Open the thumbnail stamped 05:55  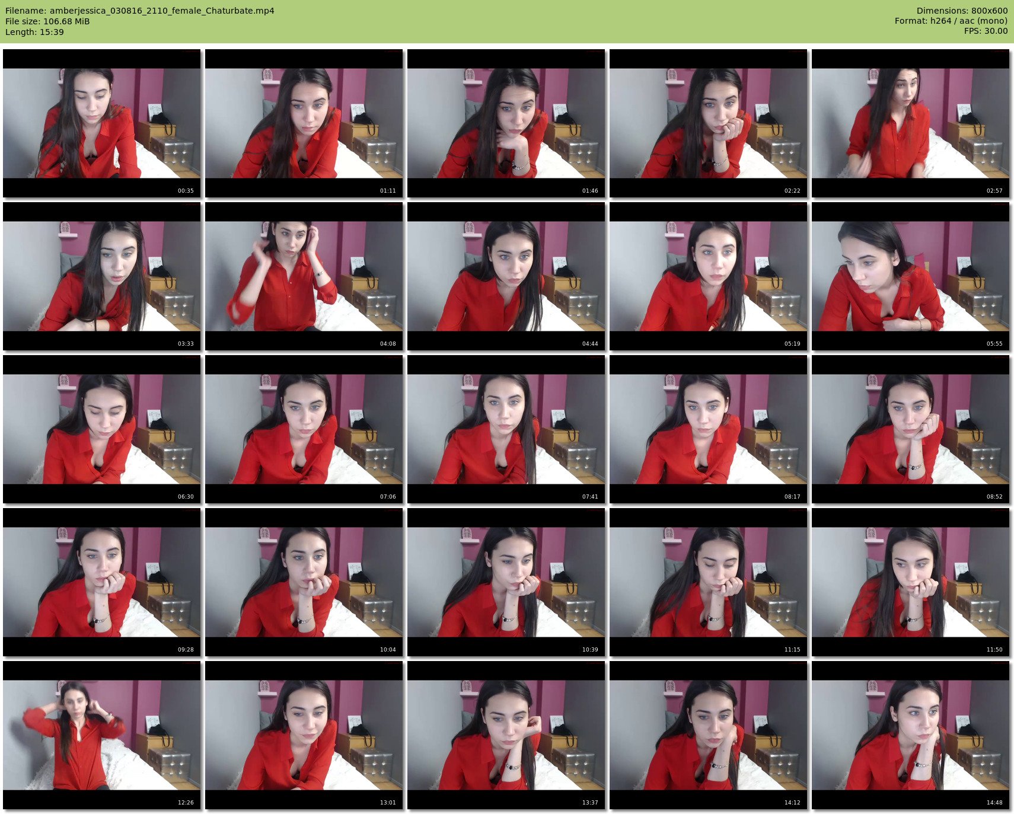(911, 276)
